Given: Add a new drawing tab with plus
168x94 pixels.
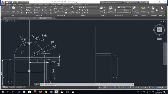Looking at the screenshot, I should 54,18.
